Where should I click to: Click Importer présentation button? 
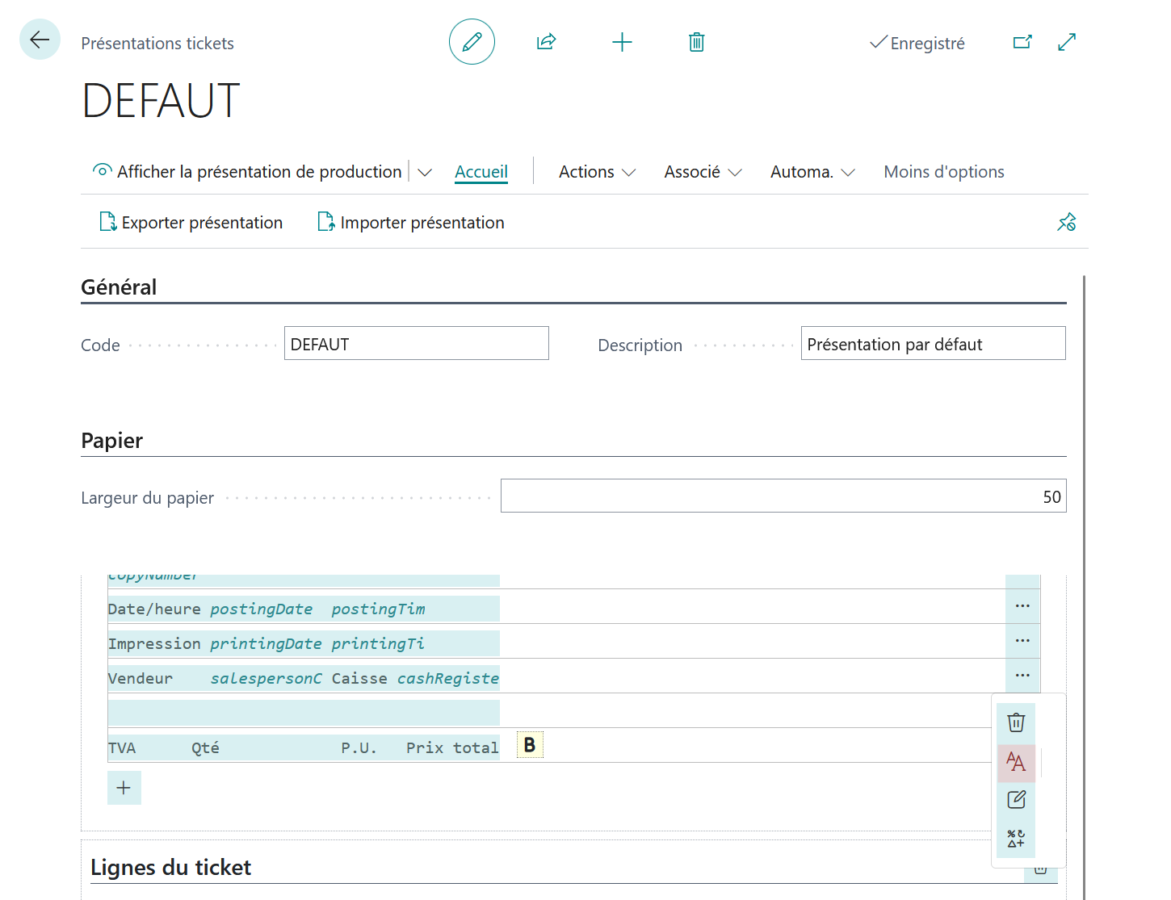(x=410, y=222)
